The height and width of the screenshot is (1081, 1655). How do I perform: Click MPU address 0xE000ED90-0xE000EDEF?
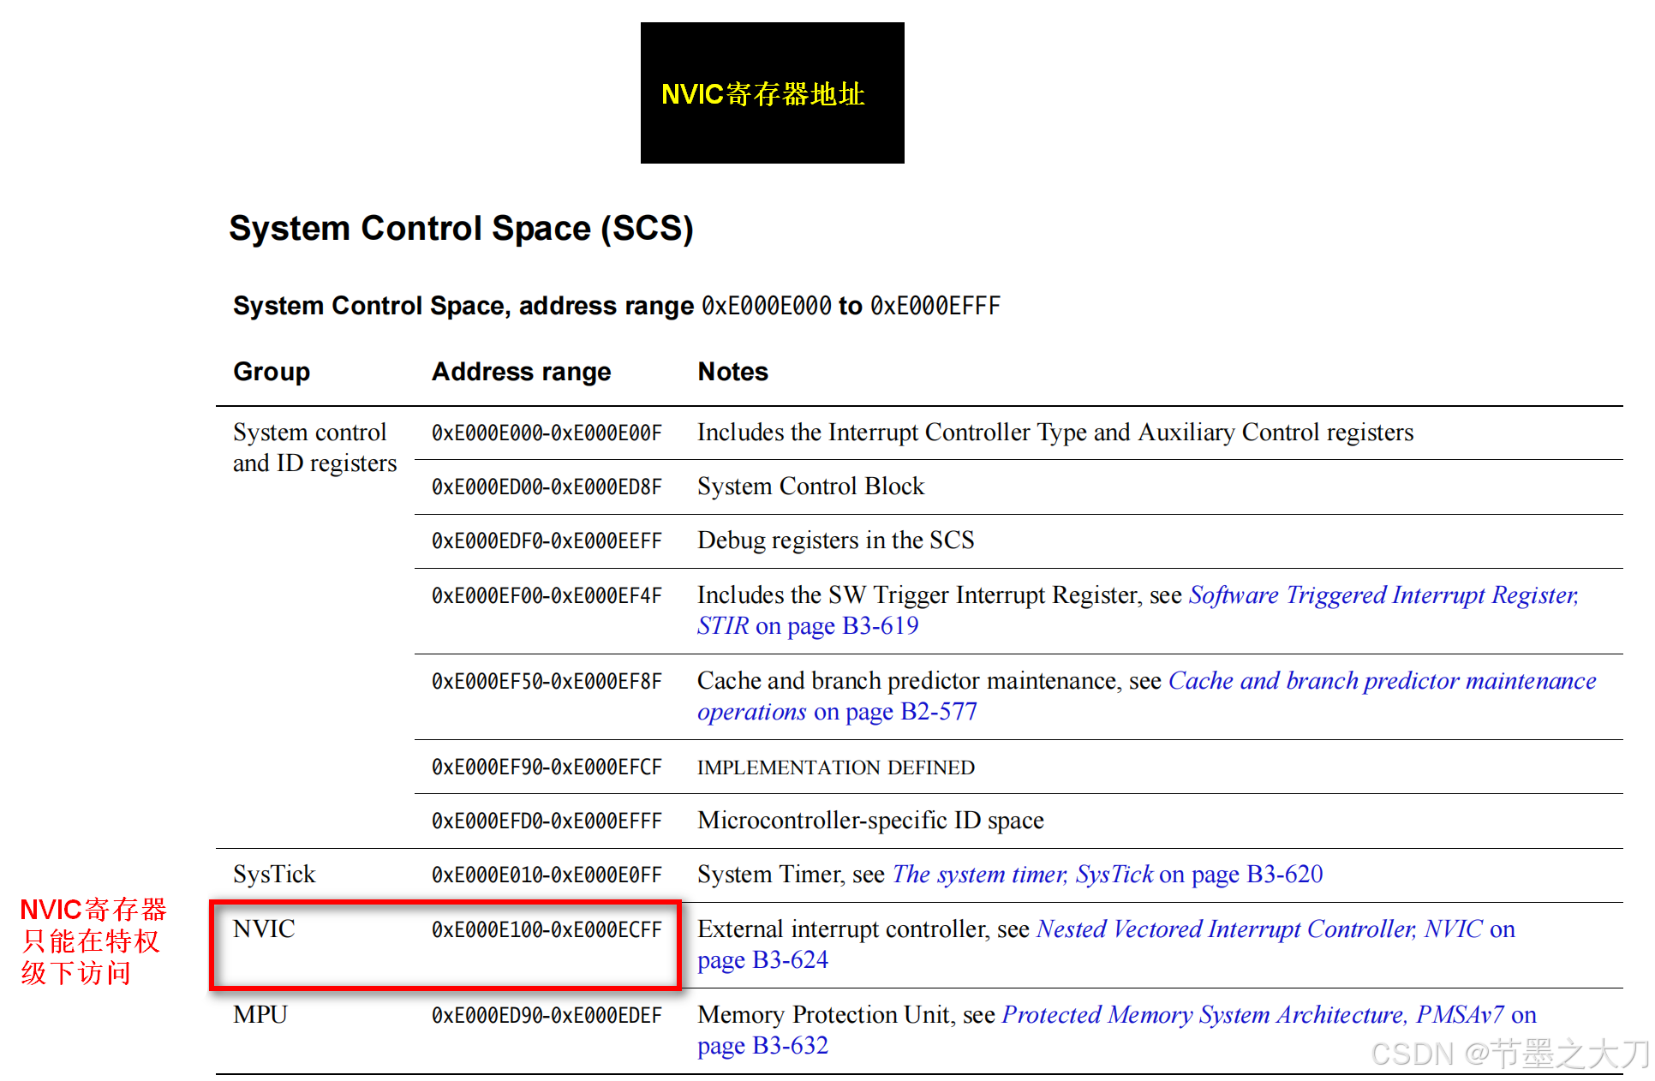[x=547, y=1015]
